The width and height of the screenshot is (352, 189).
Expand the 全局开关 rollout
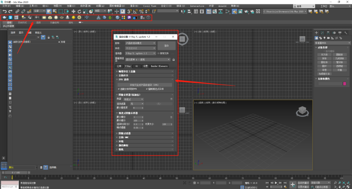point(145,75)
